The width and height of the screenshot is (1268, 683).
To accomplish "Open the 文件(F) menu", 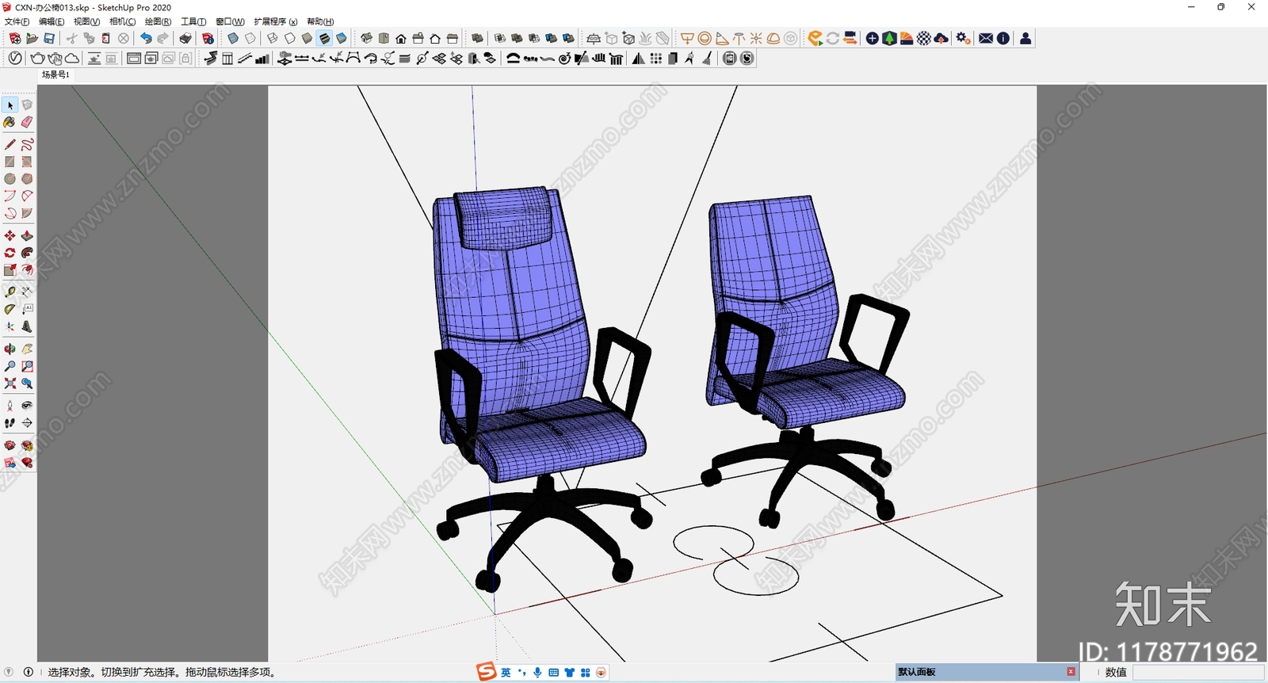I will 17,21.
